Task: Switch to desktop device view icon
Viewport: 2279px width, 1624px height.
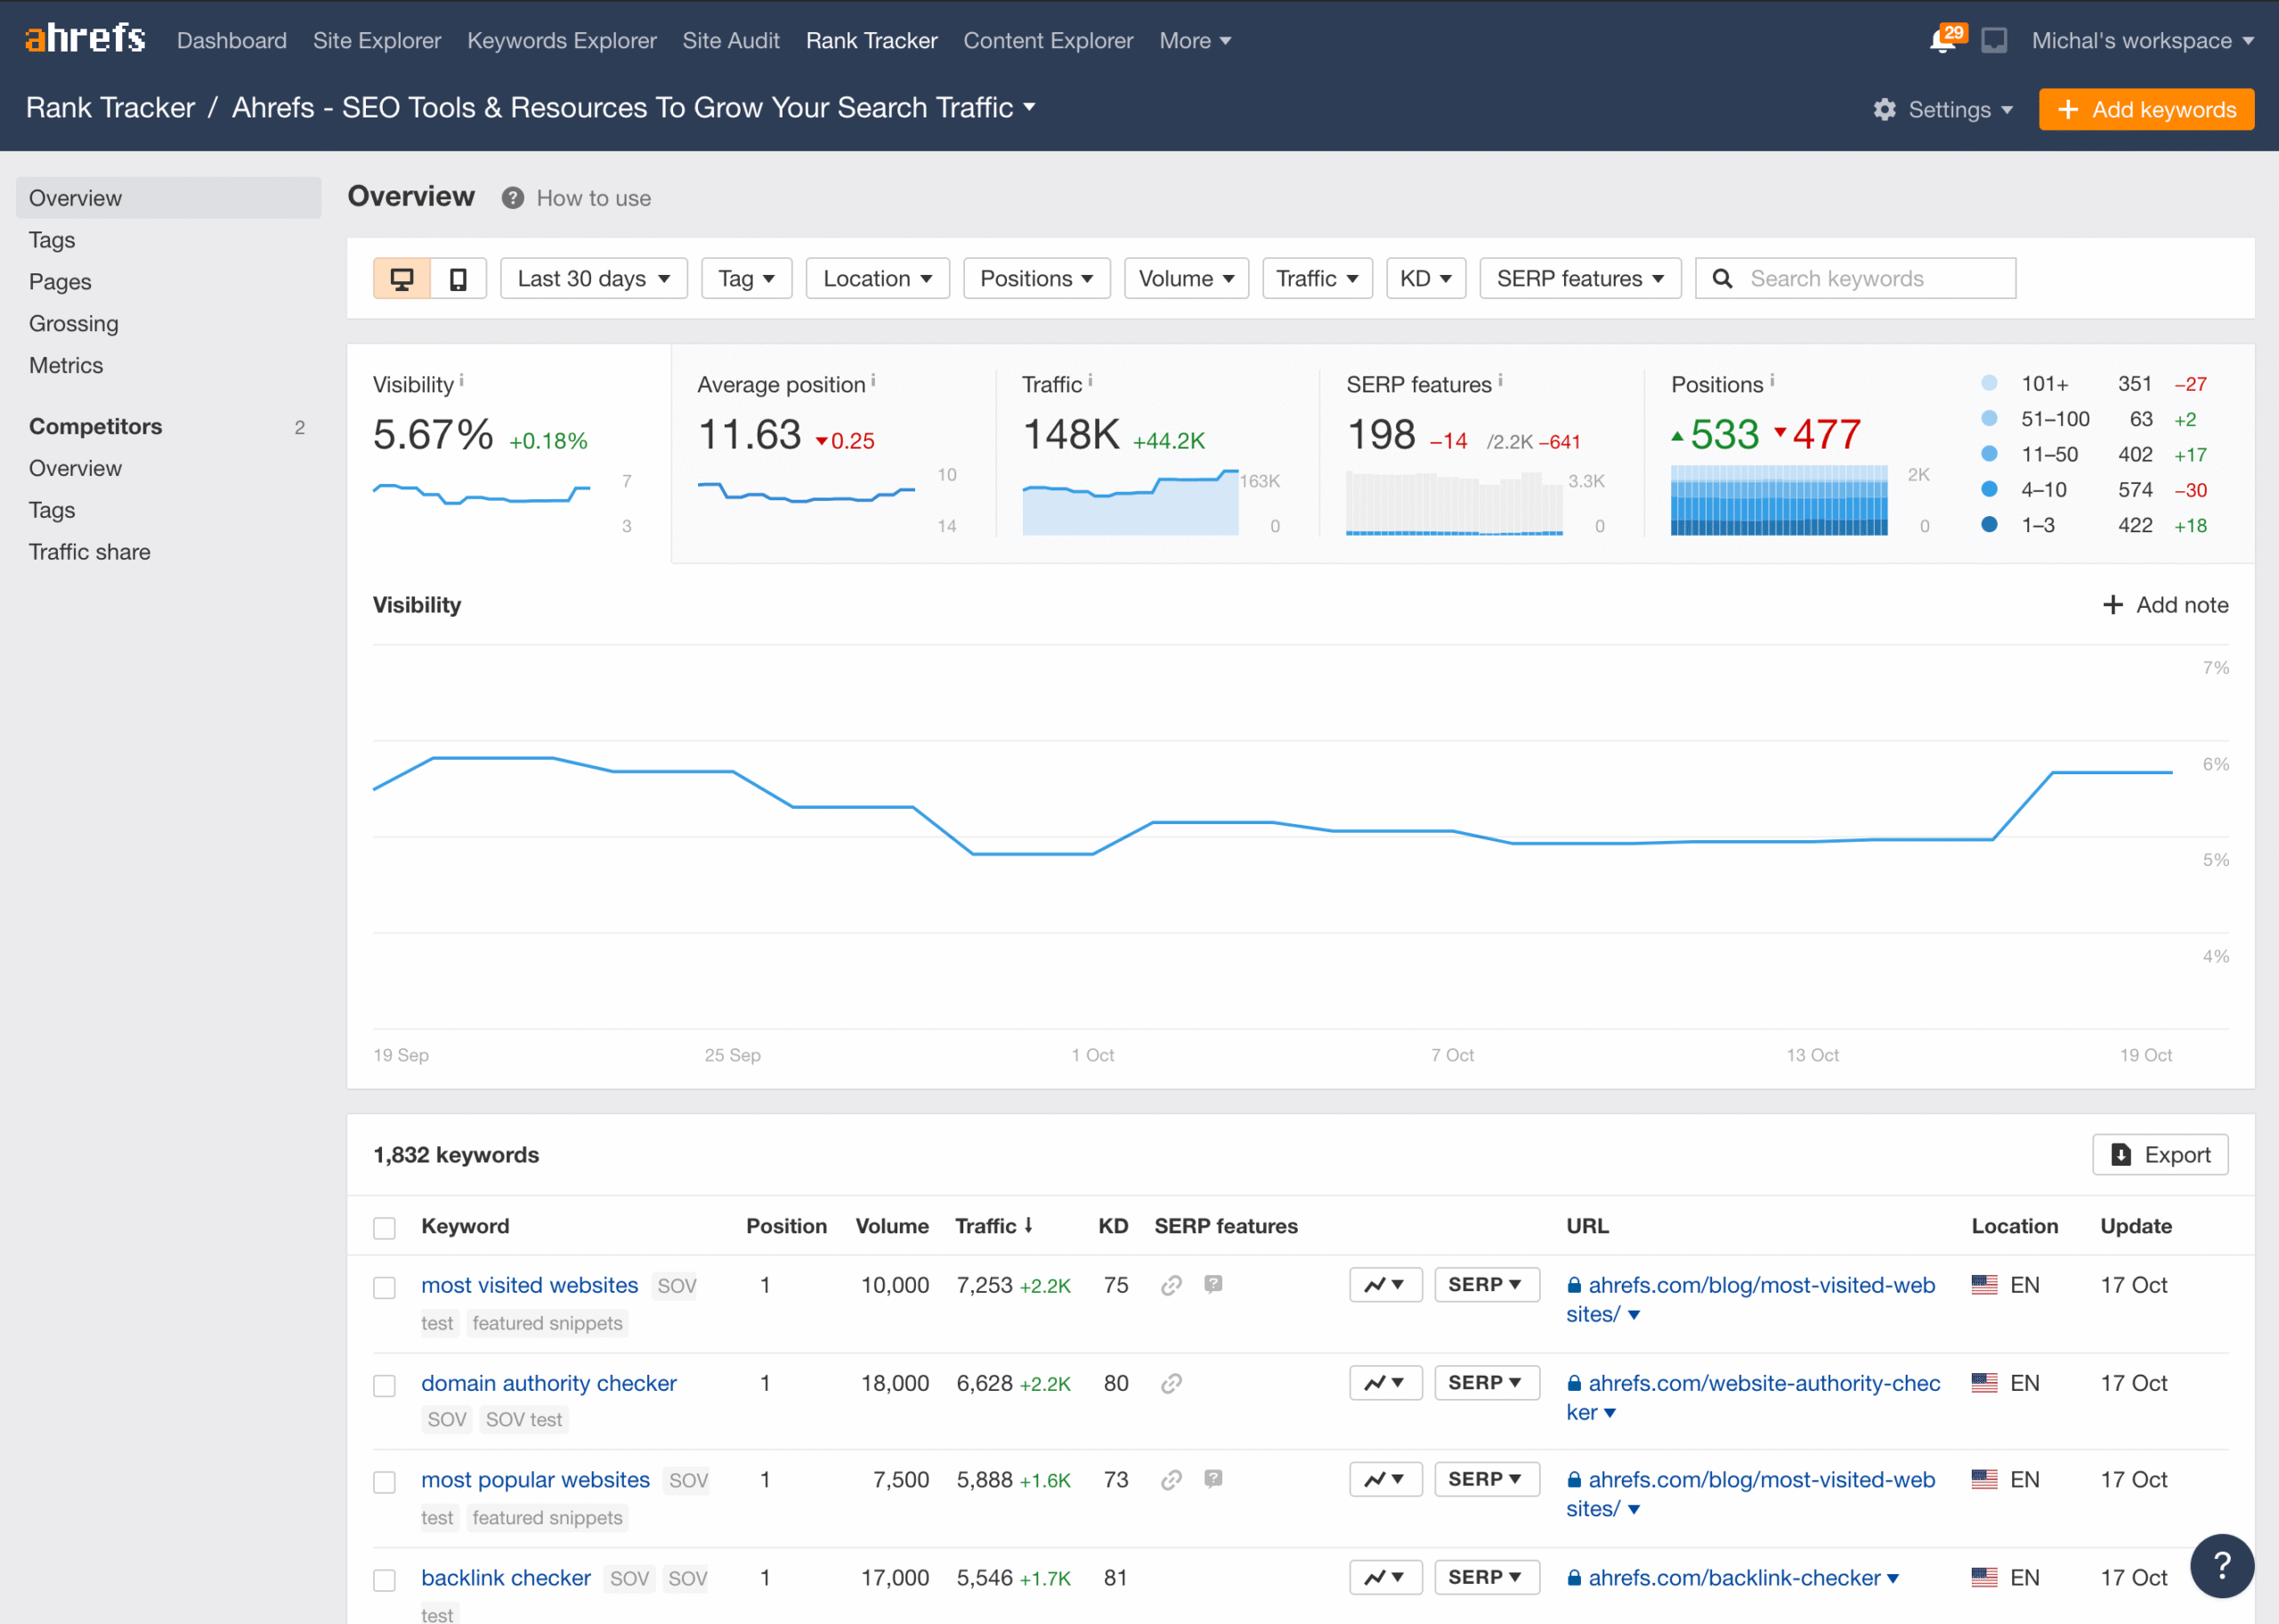Action: [x=401, y=279]
